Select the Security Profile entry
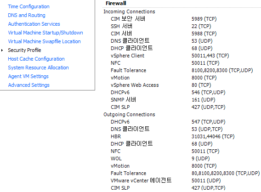The height and width of the screenshot is (192, 261). click(x=24, y=50)
